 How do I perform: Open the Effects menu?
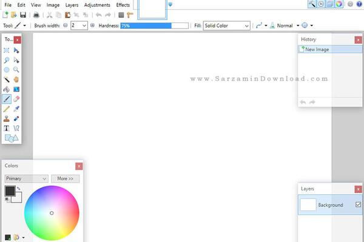pos(123,5)
